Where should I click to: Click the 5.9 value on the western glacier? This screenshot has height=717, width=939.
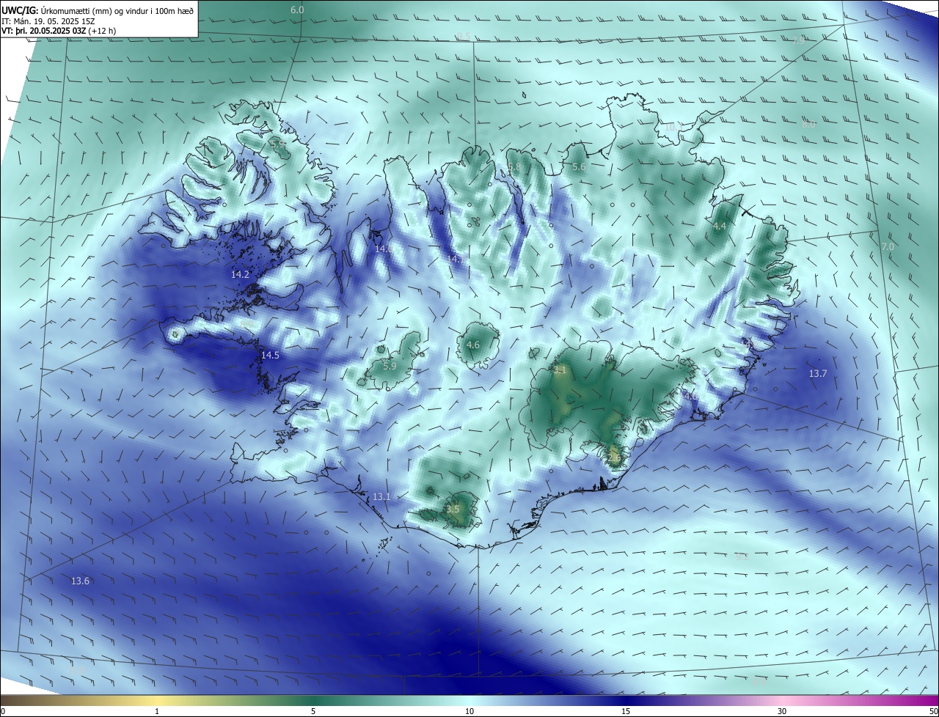(x=390, y=366)
